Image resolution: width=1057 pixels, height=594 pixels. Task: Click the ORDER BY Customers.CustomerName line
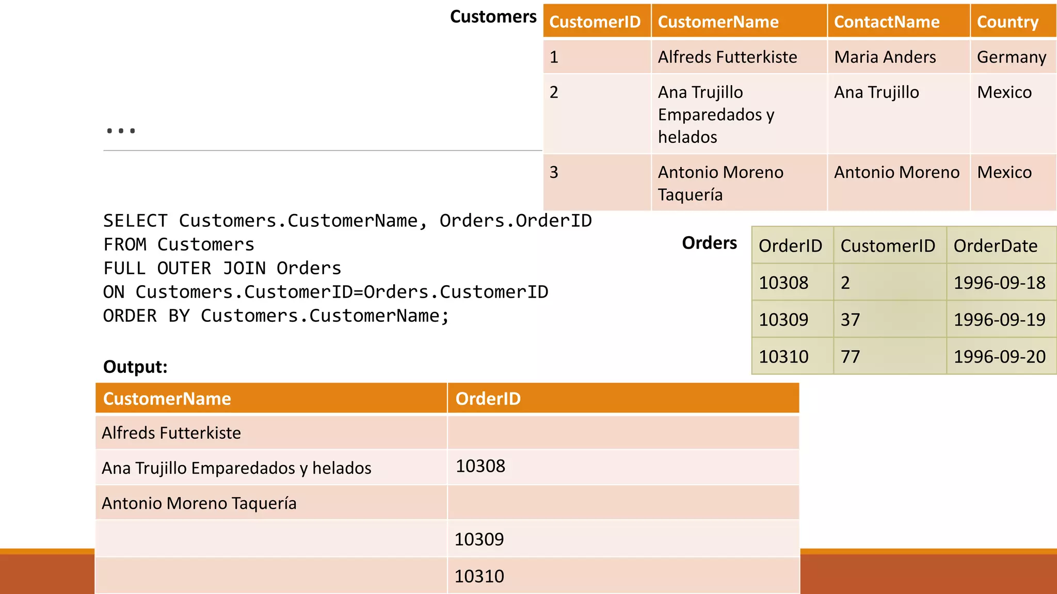(276, 316)
